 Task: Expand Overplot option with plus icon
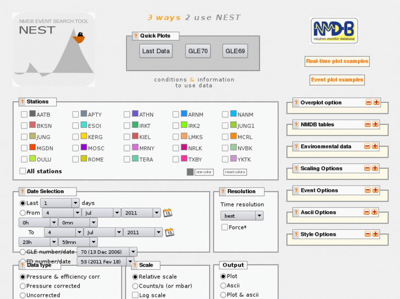[x=376, y=102]
